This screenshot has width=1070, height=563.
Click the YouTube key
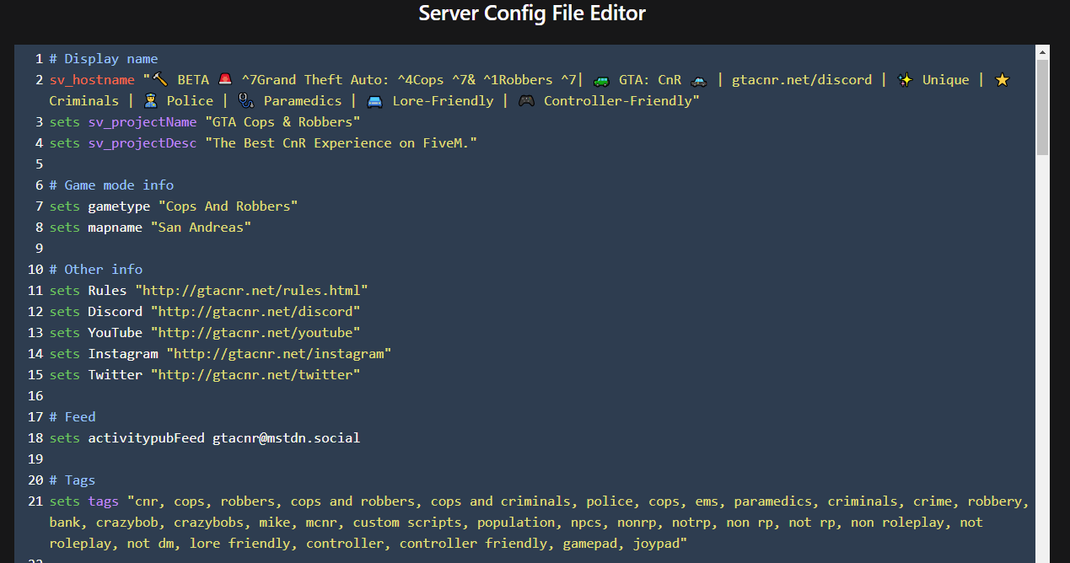tap(116, 333)
